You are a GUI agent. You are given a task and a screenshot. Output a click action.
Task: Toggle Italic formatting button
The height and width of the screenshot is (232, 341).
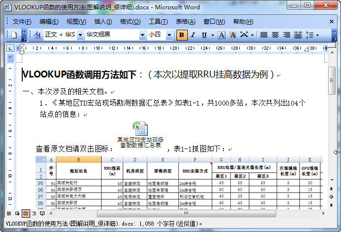193,35
